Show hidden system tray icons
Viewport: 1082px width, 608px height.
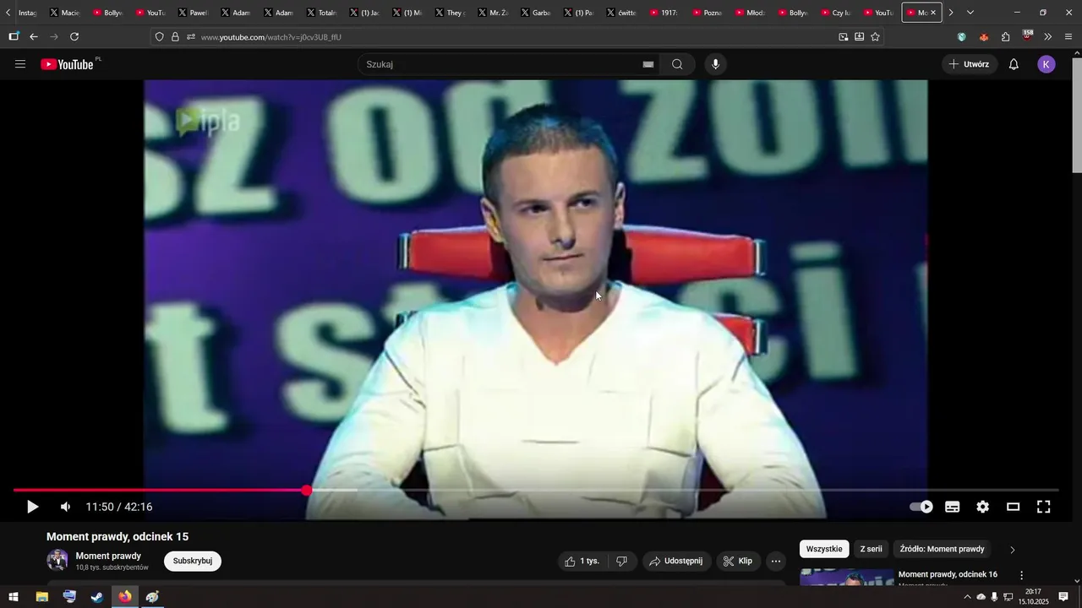967,597
